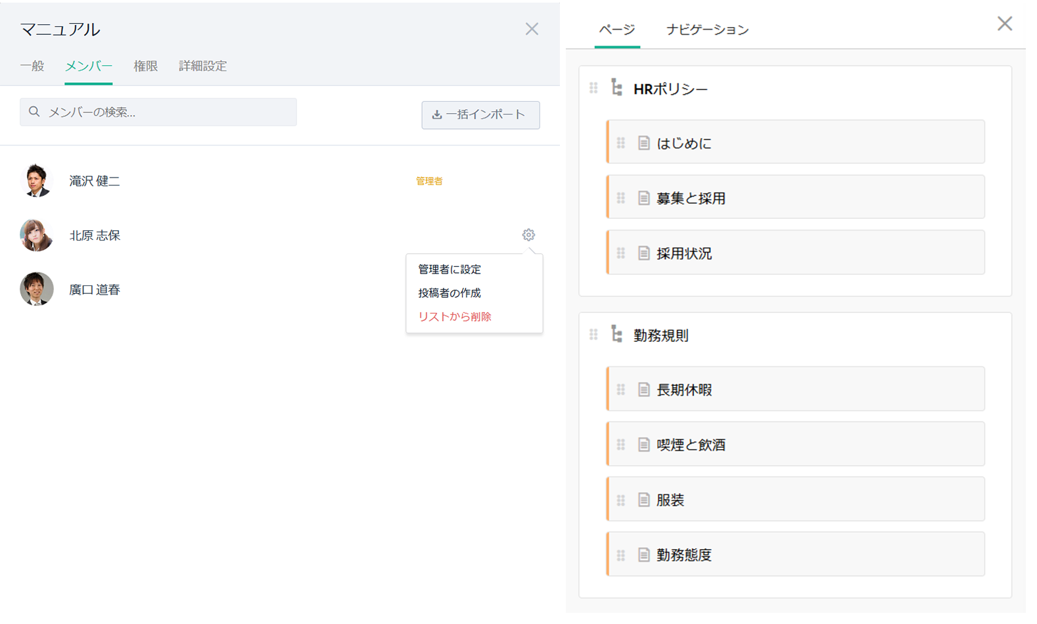Select 管理者に設定 from the member menu
Viewport: 1037px width, 624px height.
(x=449, y=269)
